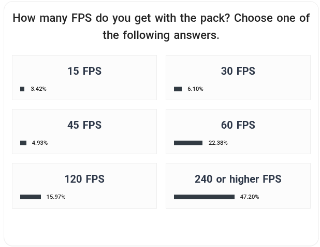The height and width of the screenshot is (247, 320).
Task: Click the 4.93% percentage label
Action: [x=40, y=143]
